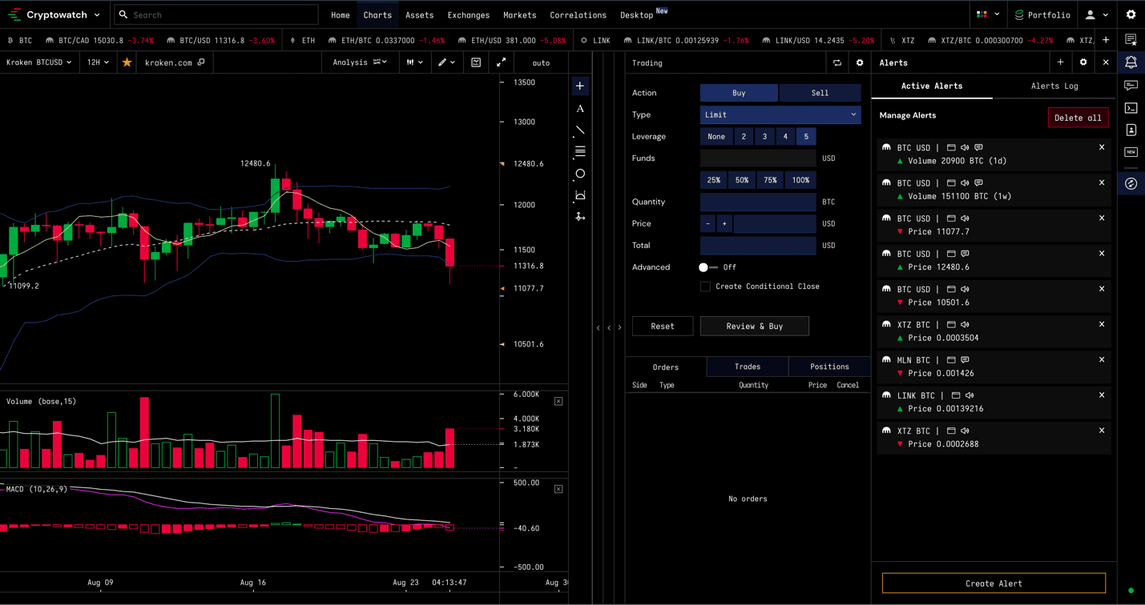
Task: Set leverage to 4
Action: tap(785, 137)
